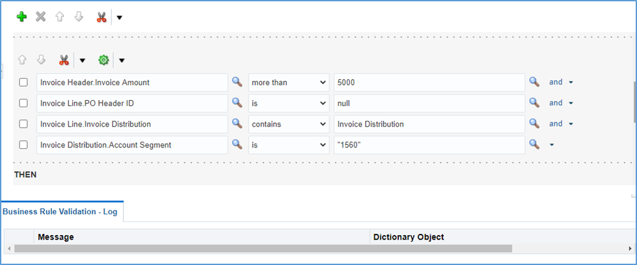Click the Invoice Distribution.Account Segment field

coord(132,144)
